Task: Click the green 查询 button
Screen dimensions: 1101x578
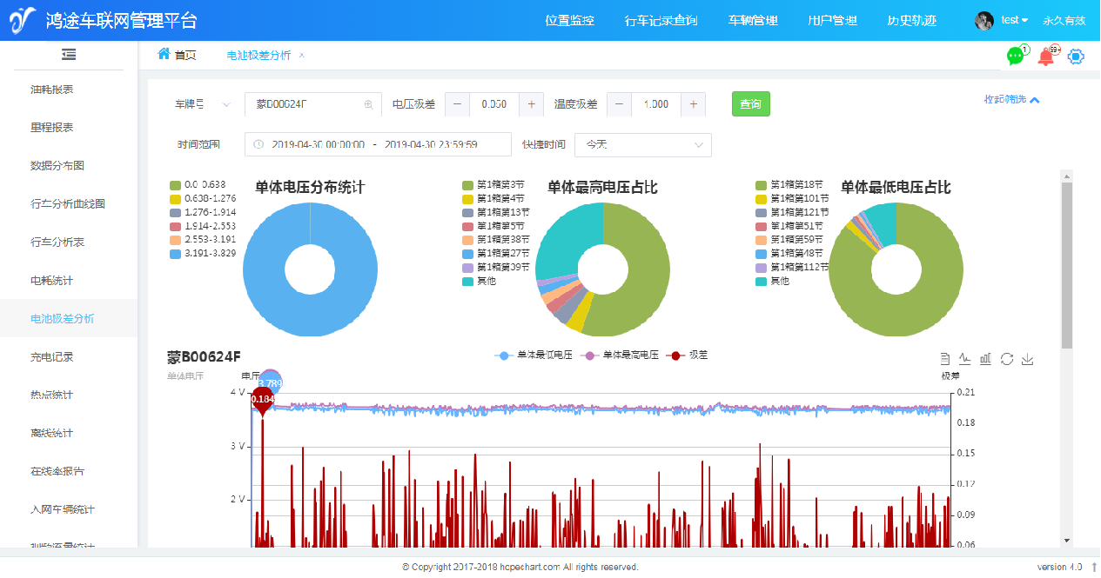Action: (750, 104)
